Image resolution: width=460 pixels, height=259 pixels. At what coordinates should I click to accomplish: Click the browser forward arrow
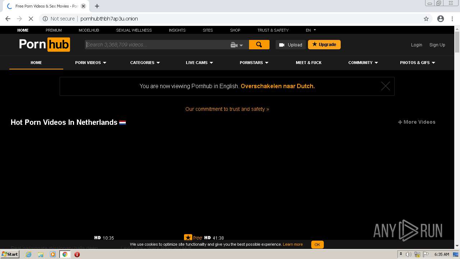point(19,19)
